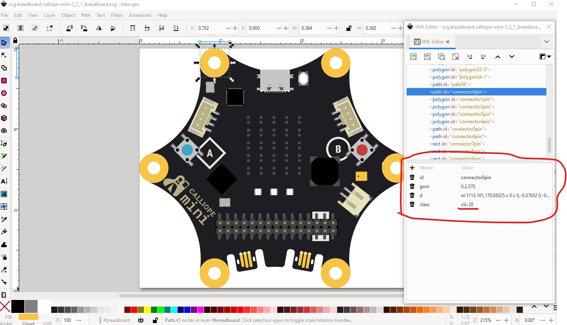Toggle guide lock at ruler corner
Image resolution: width=567 pixels, height=325 pixels.
click(15, 40)
